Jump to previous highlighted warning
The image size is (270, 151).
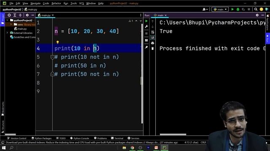pyautogui.click(x=136, y=21)
